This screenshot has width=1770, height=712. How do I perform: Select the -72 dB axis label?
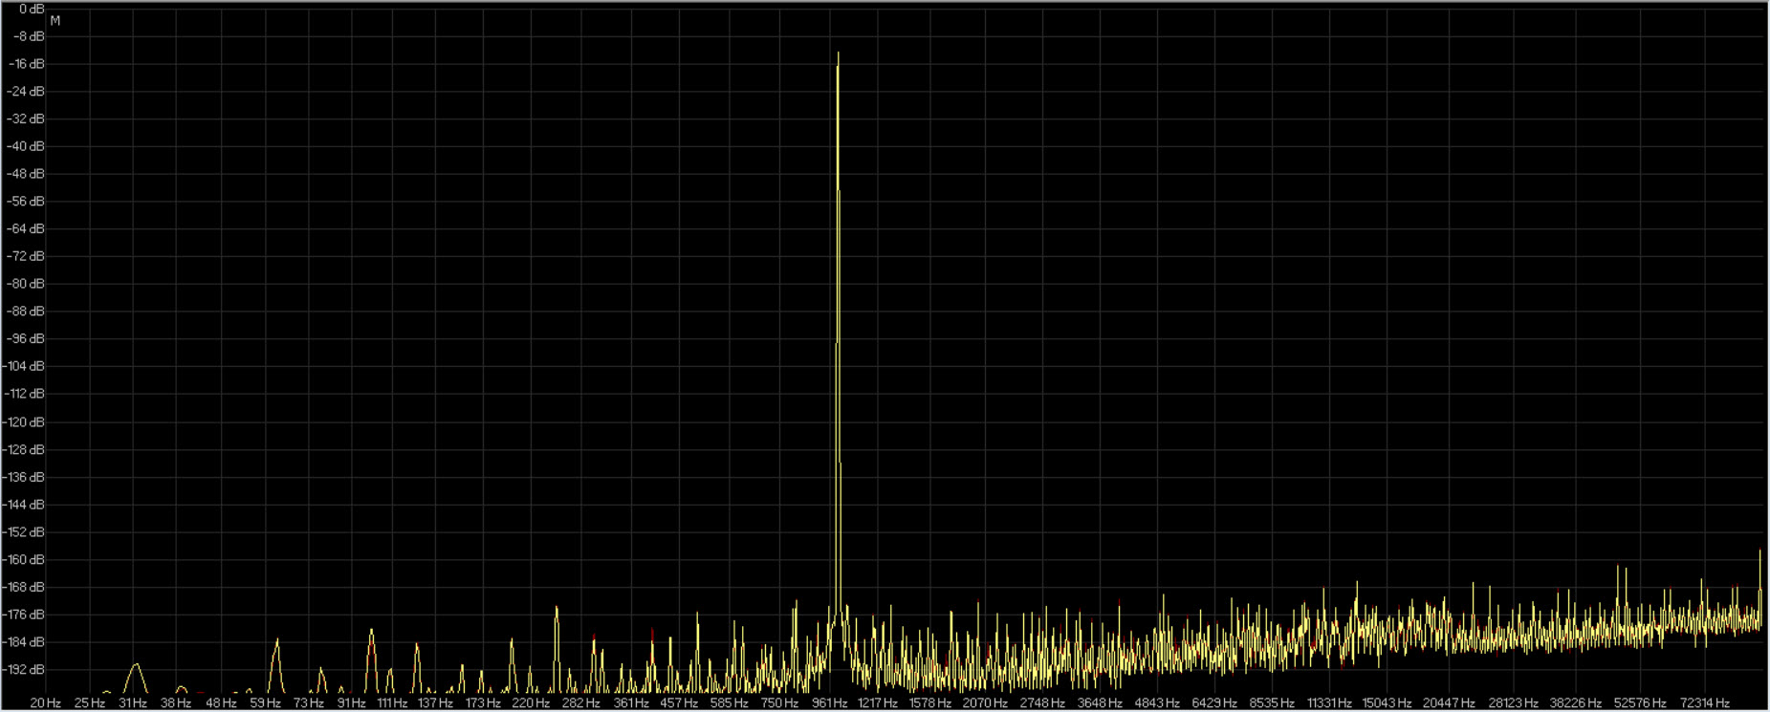[26, 256]
